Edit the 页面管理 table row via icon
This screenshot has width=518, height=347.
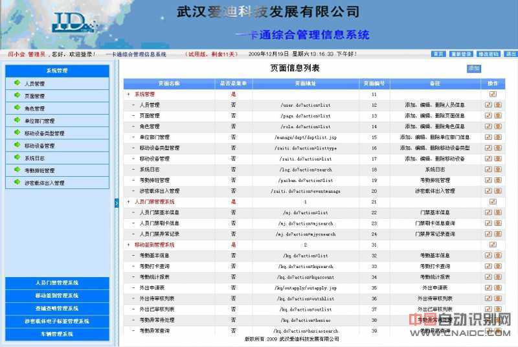tap(488, 115)
